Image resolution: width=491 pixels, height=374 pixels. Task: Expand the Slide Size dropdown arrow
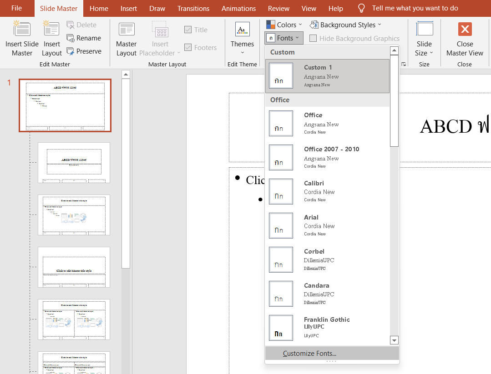pyautogui.click(x=431, y=53)
